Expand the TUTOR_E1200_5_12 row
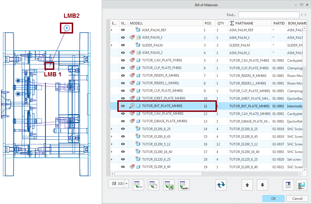The image size is (312, 204). tap(112, 144)
